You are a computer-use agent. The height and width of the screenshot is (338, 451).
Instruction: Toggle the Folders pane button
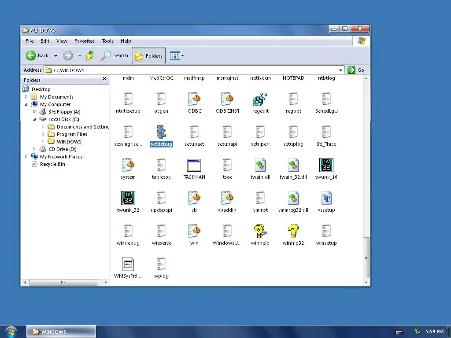[149, 55]
